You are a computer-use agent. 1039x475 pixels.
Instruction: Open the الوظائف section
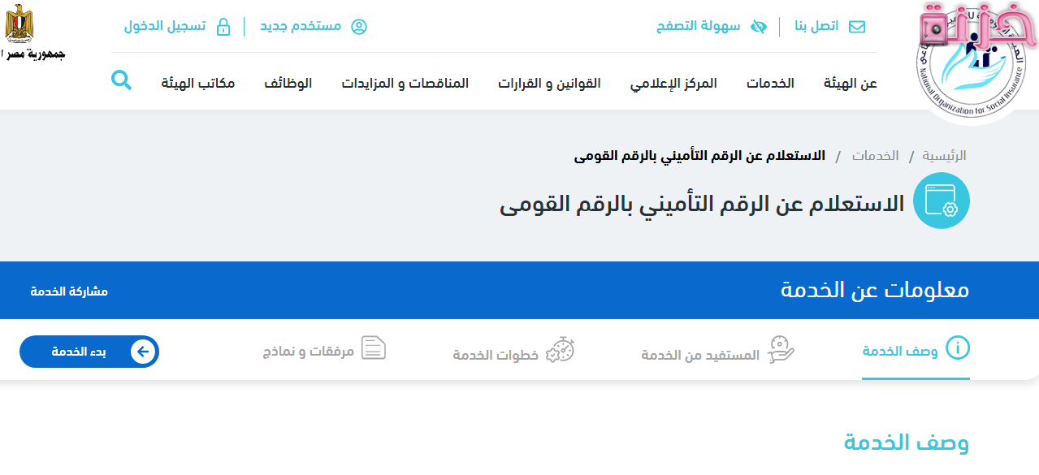(x=288, y=82)
